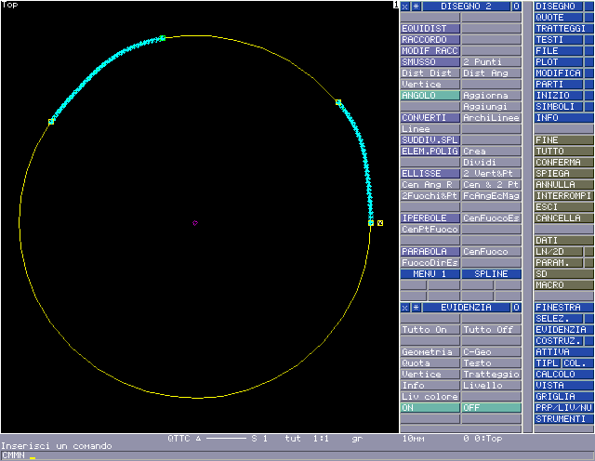Image resolution: width=595 pixels, height=461 pixels.
Task: Click the green vertex marker atop circle
Action: pyautogui.click(x=163, y=38)
